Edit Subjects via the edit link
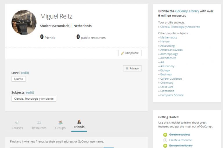223x148 pixels. [30, 92]
